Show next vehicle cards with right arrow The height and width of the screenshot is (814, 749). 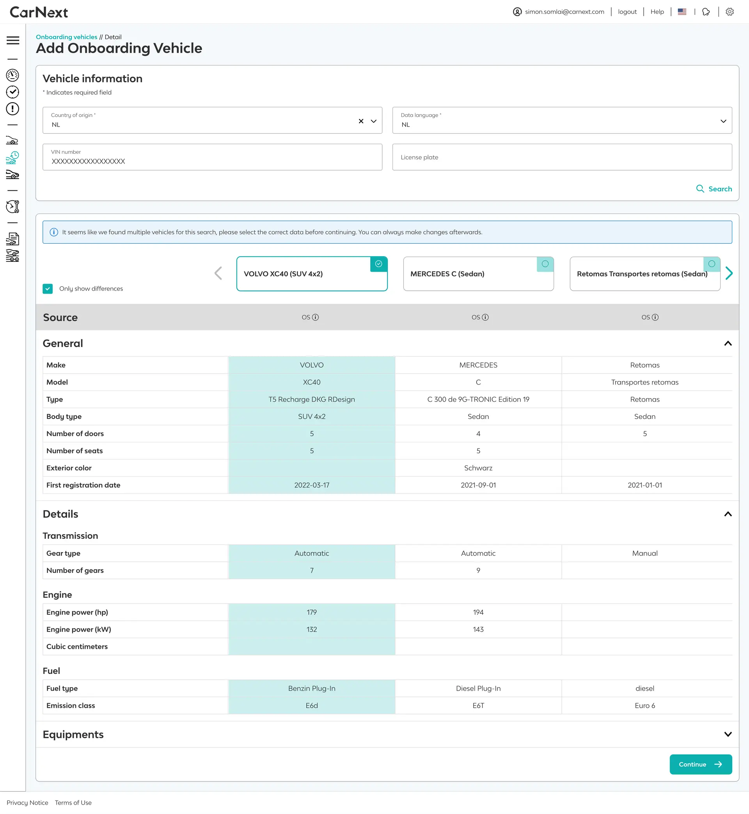point(729,273)
